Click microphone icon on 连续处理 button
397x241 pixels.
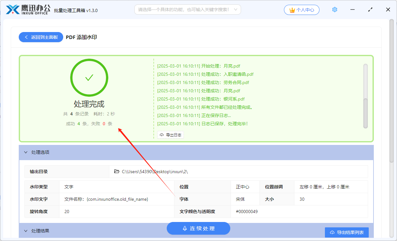(185, 228)
